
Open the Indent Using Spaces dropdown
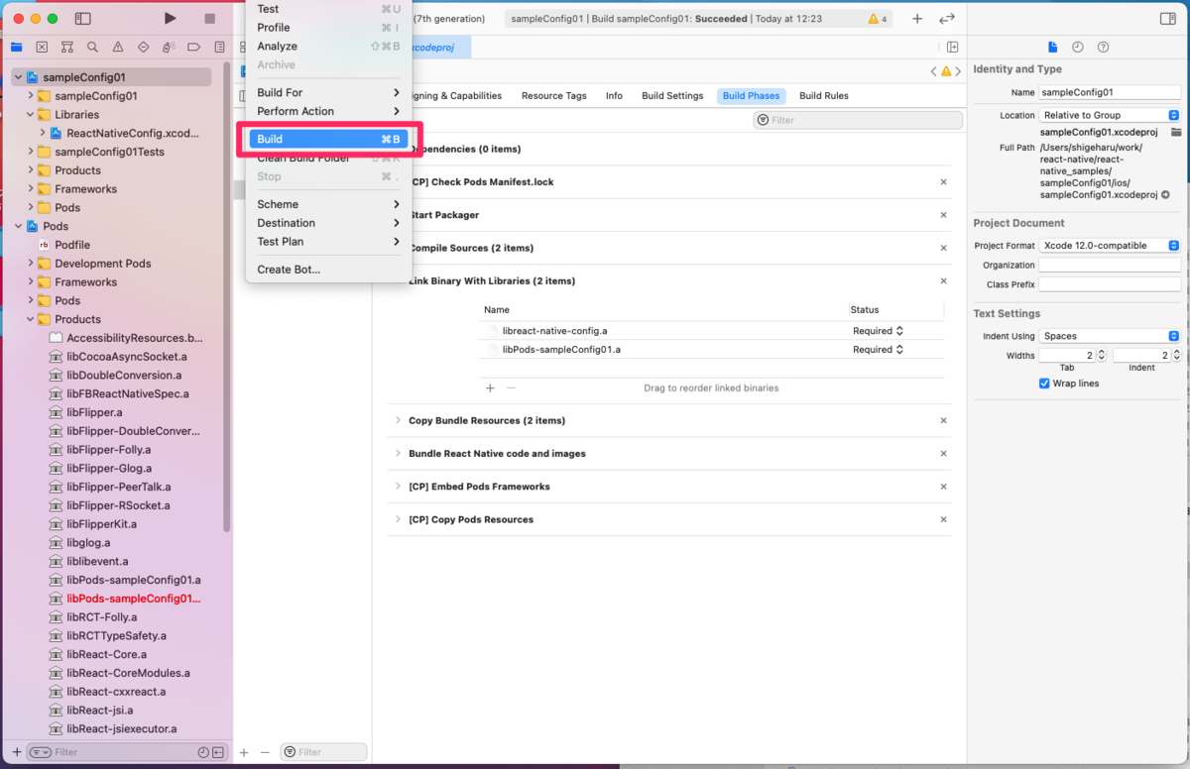point(1110,336)
